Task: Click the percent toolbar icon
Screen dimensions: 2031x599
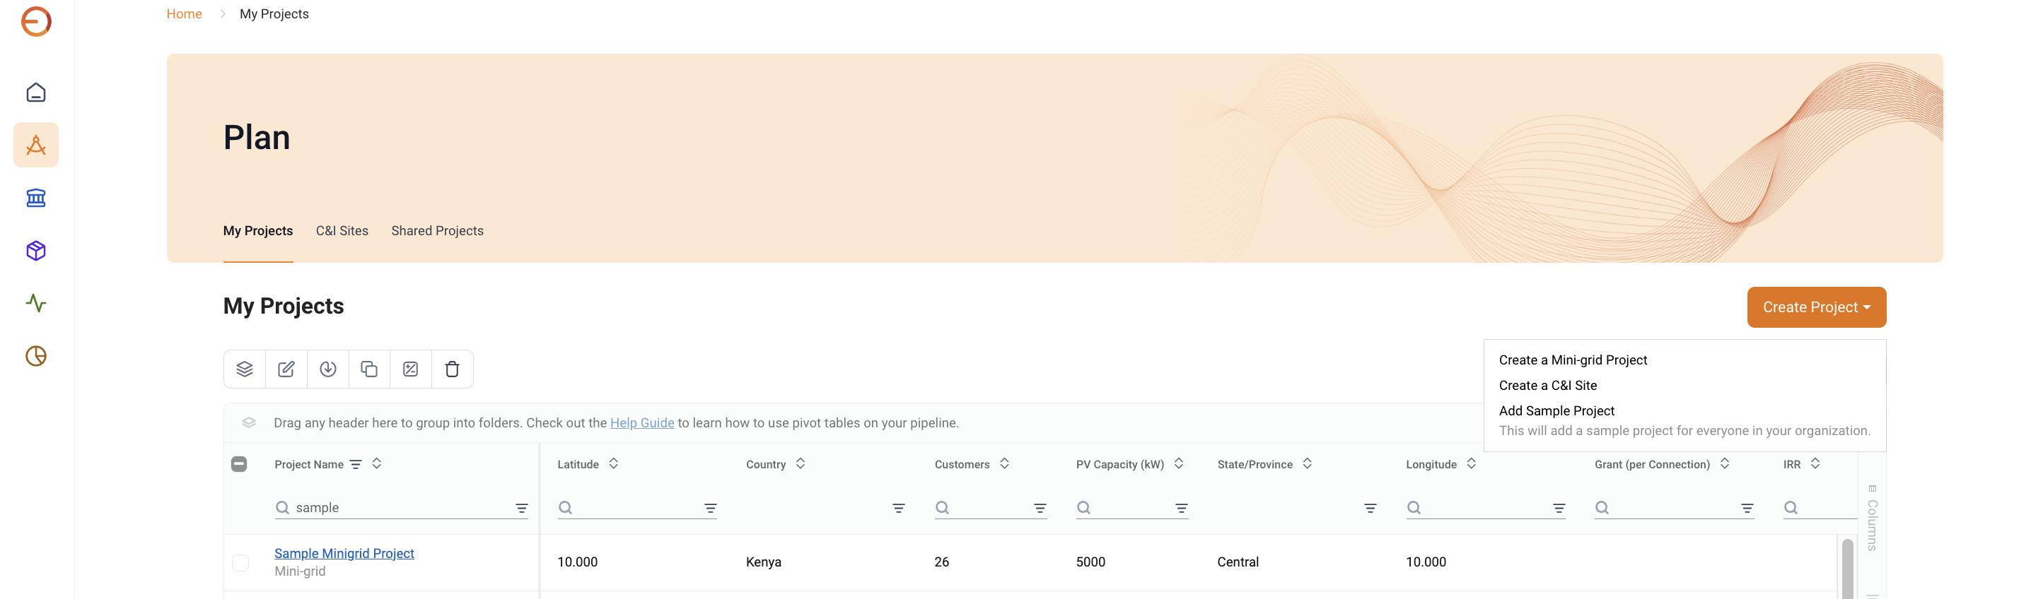Action: (411, 369)
